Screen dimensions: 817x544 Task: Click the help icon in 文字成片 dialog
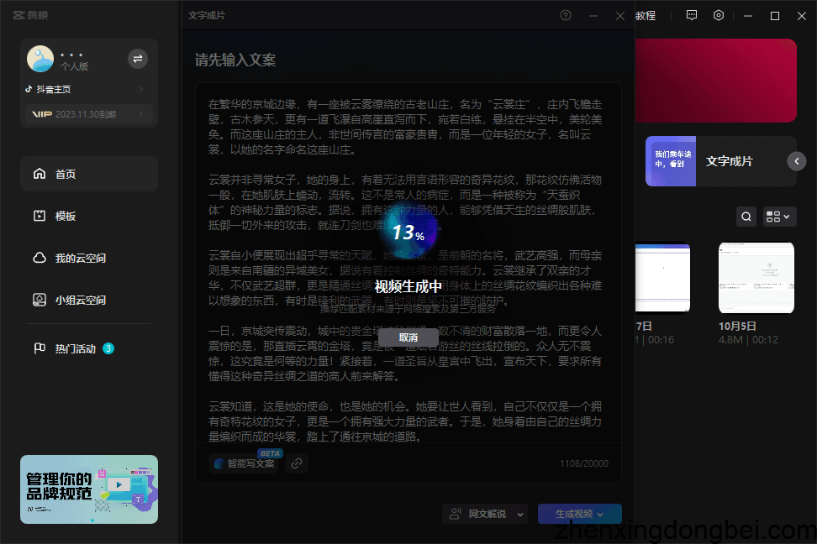pyautogui.click(x=565, y=15)
